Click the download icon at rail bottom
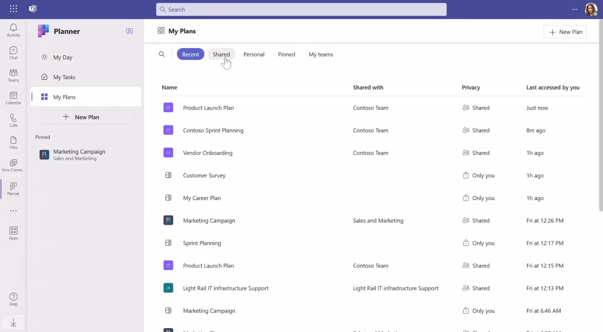The image size is (603, 332). pyautogui.click(x=13, y=322)
